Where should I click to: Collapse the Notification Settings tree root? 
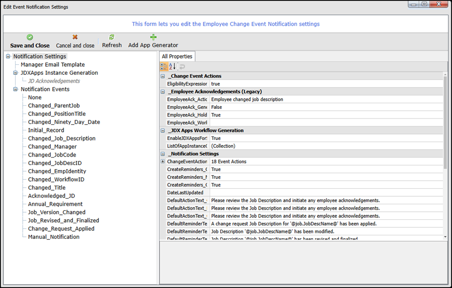(x=8, y=57)
